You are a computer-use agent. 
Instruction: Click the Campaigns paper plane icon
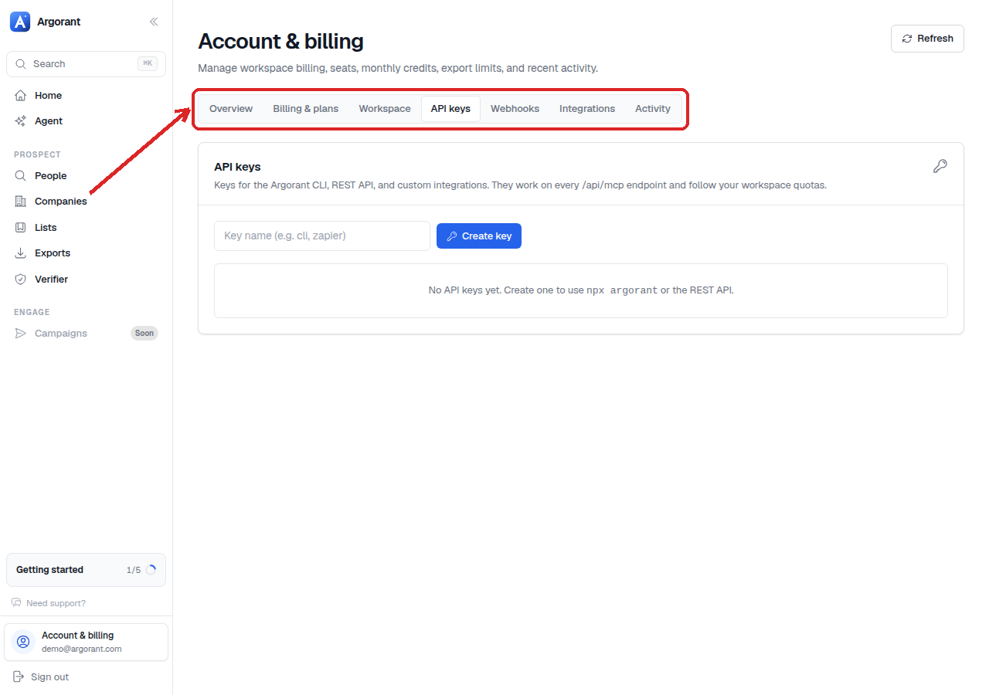[x=21, y=334]
